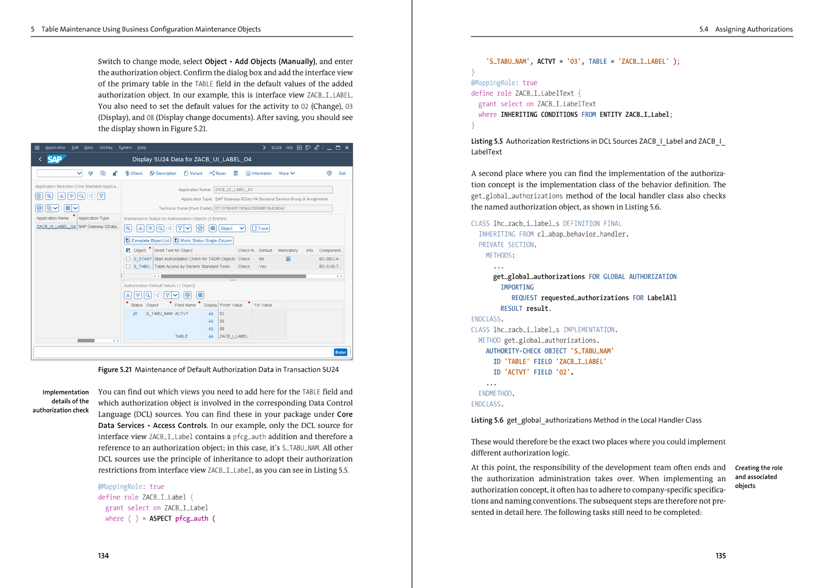Click the Check toolbar icon
The image size is (824, 588).
pos(133,174)
